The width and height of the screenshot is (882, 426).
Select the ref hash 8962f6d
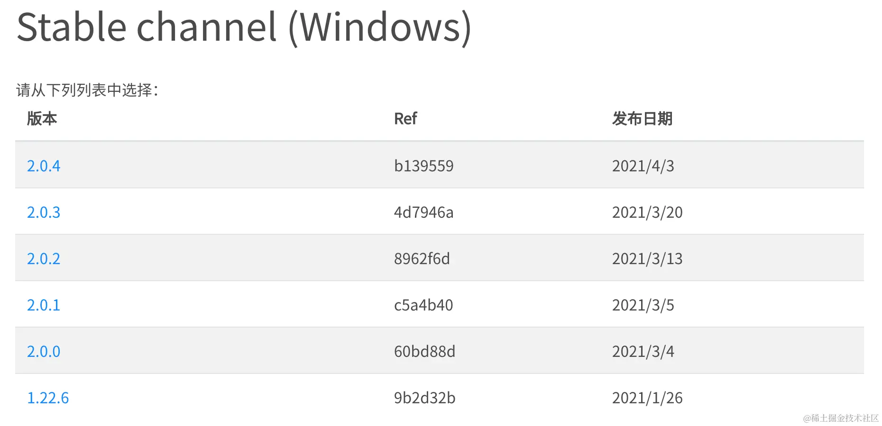pos(422,258)
